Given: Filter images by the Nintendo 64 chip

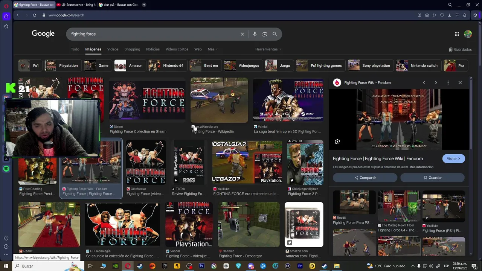Looking at the screenshot, I should [167, 65].
